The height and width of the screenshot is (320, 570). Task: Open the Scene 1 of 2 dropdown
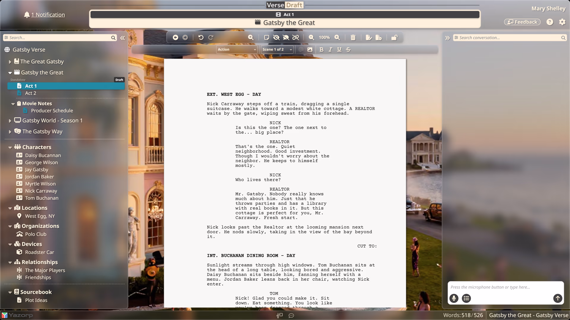pyautogui.click(x=277, y=49)
